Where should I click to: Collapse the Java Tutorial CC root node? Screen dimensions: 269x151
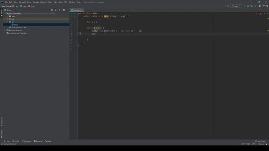click(x=5, y=13)
